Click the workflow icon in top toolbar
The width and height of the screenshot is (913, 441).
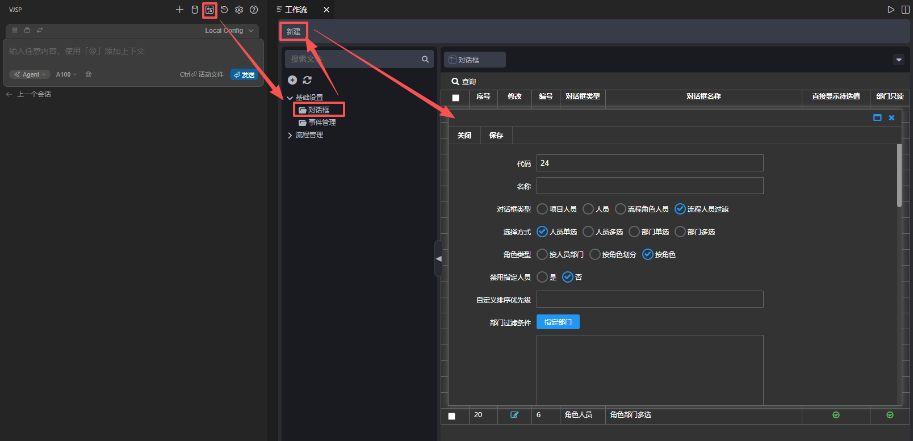210,10
